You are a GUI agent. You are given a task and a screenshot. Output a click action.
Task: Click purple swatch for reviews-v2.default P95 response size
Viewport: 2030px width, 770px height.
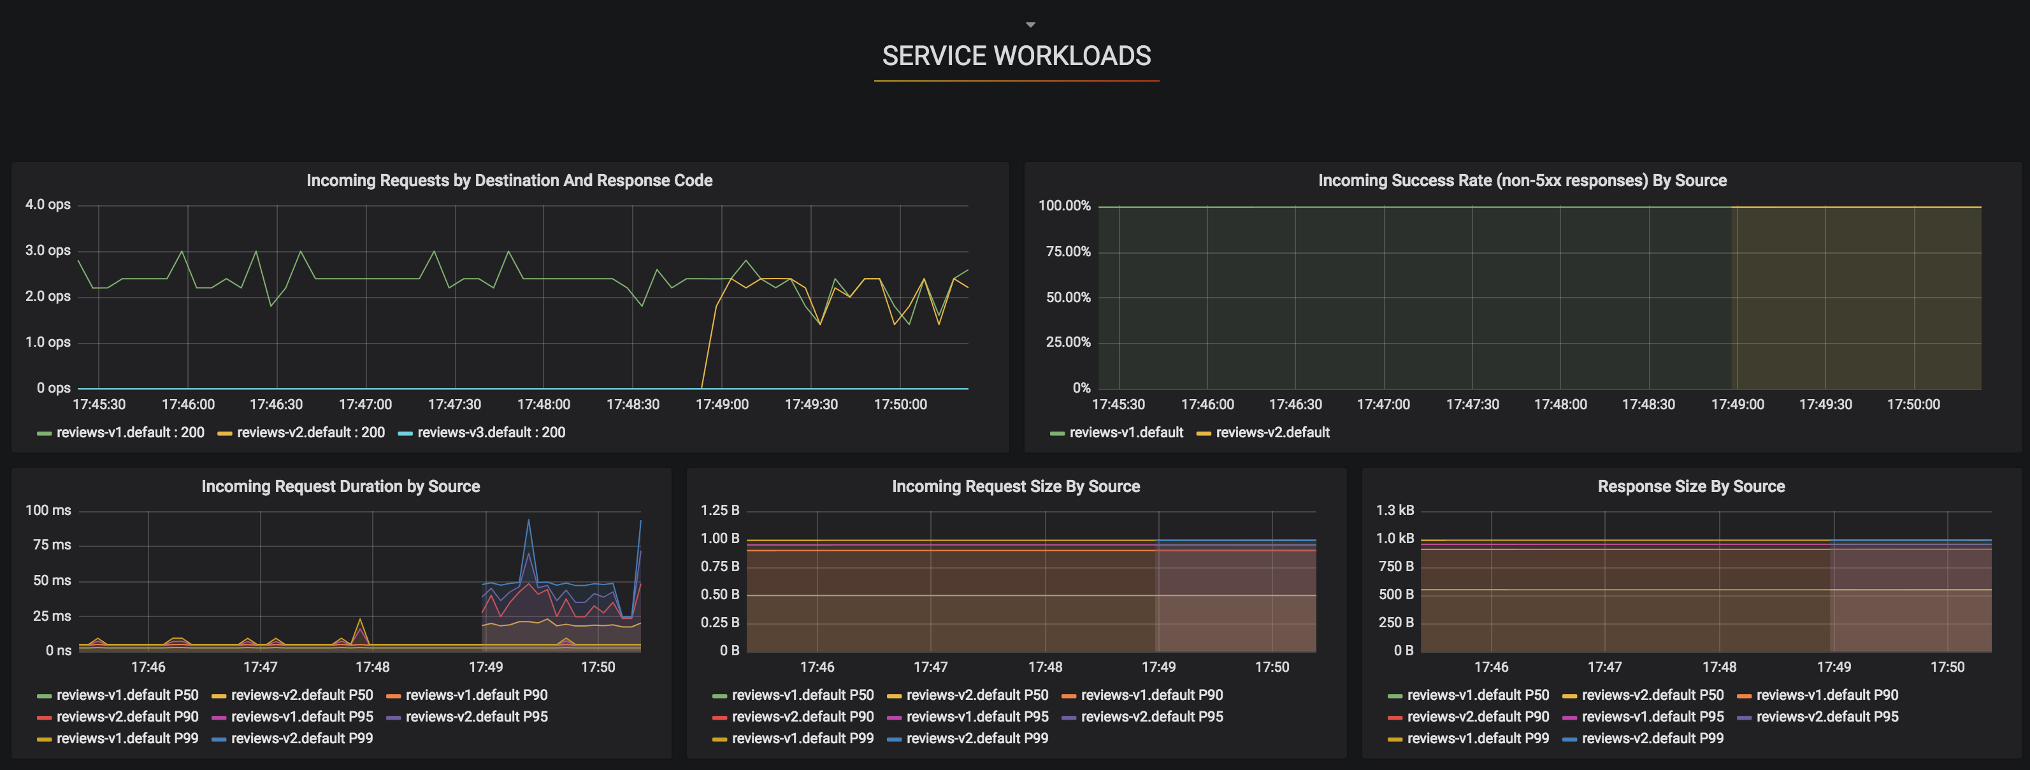tap(1744, 717)
